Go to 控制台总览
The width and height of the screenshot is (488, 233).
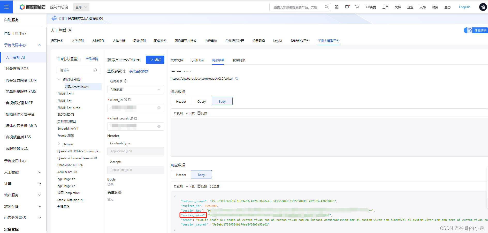(x=59, y=7)
